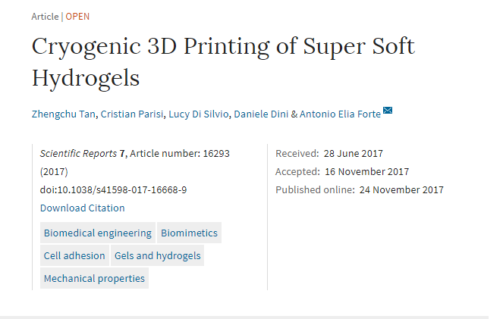Open author Zhengchu Tan's profile link
Screen dimensions: 503x319
[x=64, y=114]
